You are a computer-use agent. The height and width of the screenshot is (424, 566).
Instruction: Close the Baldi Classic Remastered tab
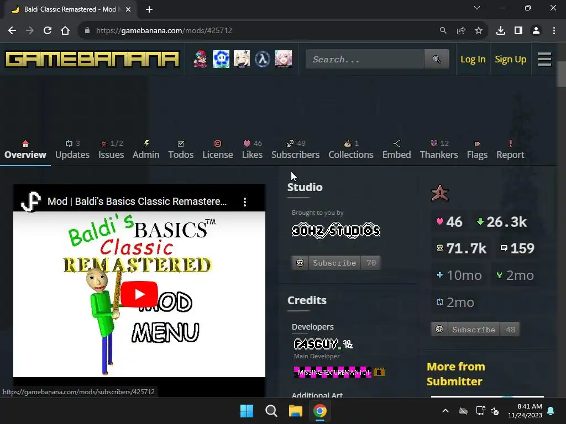point(128,9)
